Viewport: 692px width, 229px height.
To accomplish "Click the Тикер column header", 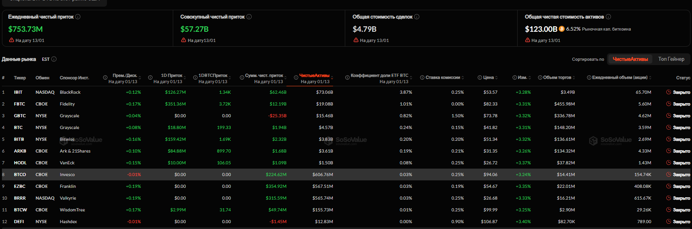I will point(20,78).
